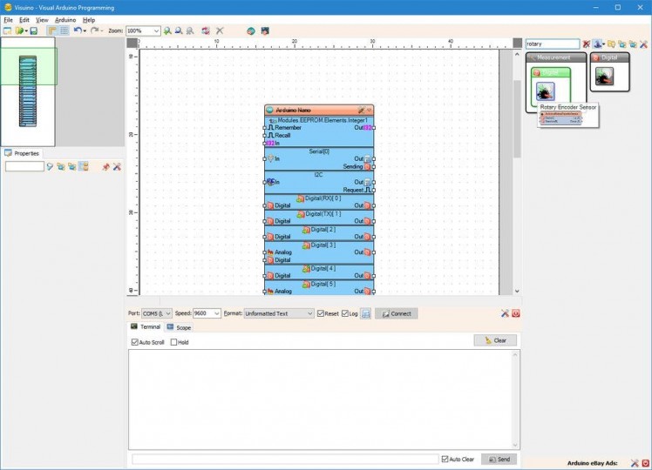Enable the Hold checkbox
Screen dimensions: 652x470
pos(173,342)
